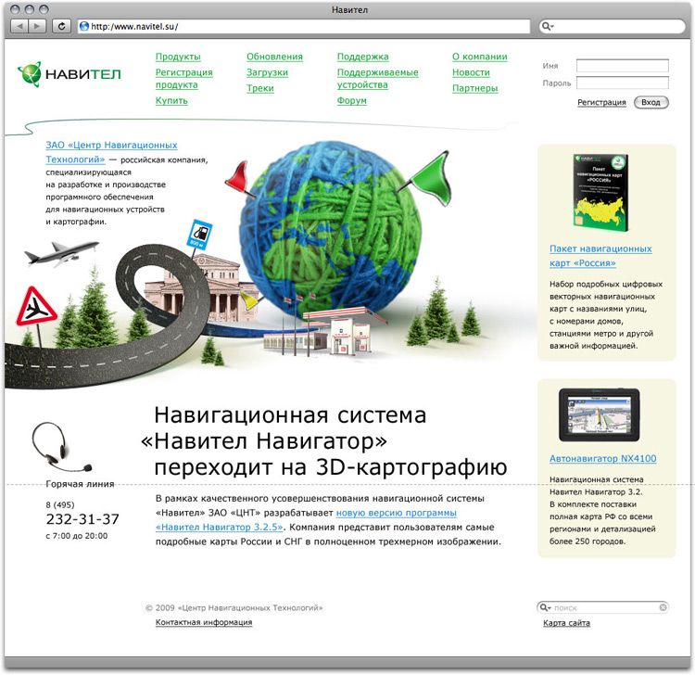The width and height of the screenshot is (695, 675).
Task: Reload the page with the refresh button
Action: tap(62, 27)
